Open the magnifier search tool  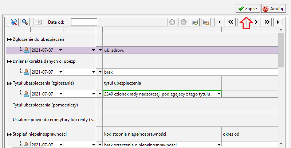[x=25, y=22]
